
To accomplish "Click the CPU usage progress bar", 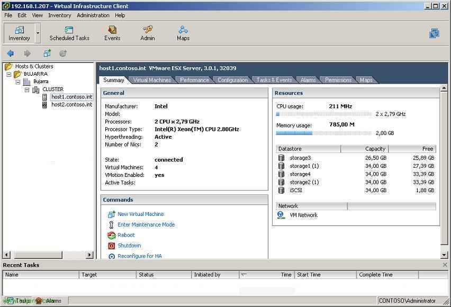I will [x=324, y=114].
